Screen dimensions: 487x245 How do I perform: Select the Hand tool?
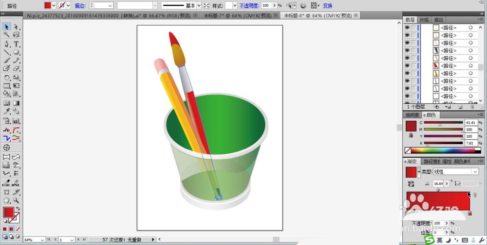point(6,200)
